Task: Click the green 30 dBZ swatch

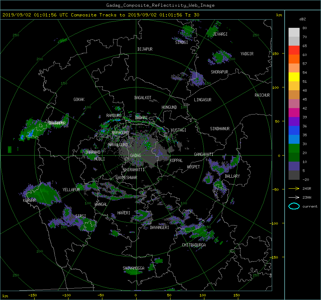Action: tap(294, 148)
